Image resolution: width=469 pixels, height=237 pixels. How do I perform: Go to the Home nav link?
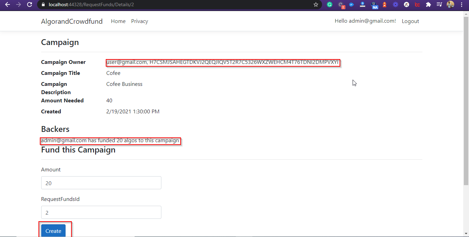point(118,21)
